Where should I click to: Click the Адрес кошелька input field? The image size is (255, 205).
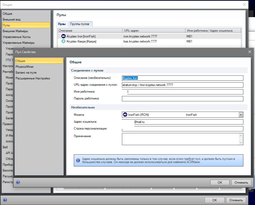pos(183,122)
